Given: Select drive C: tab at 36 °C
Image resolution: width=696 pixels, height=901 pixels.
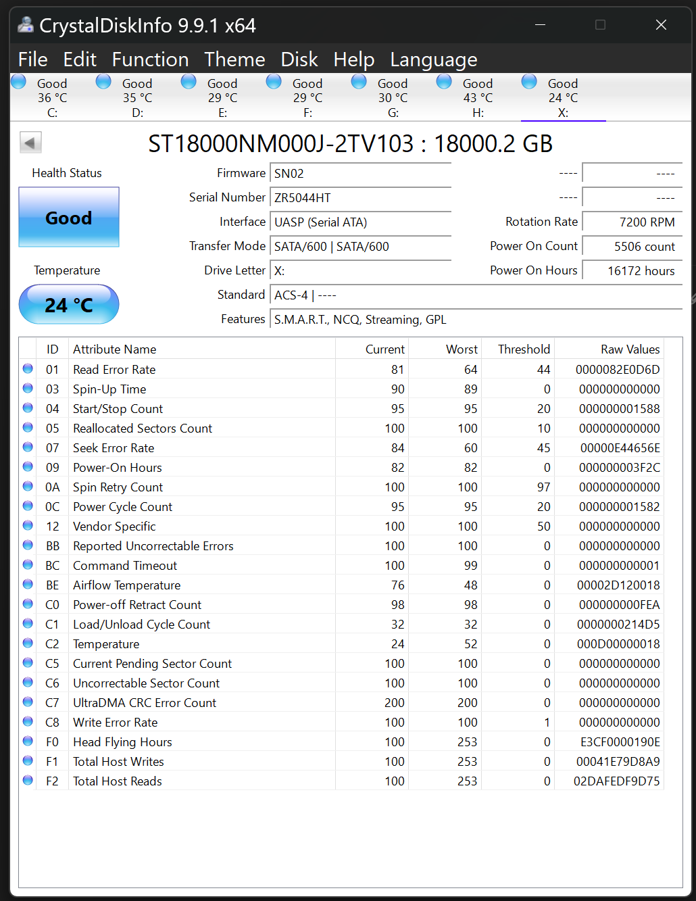Looking at the screenshot, I should coord(52,97).
